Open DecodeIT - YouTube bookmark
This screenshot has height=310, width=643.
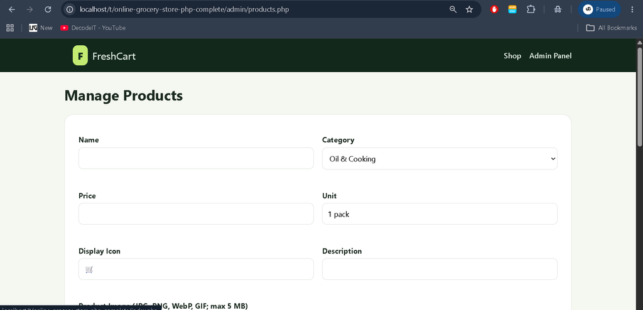[93, 28]
